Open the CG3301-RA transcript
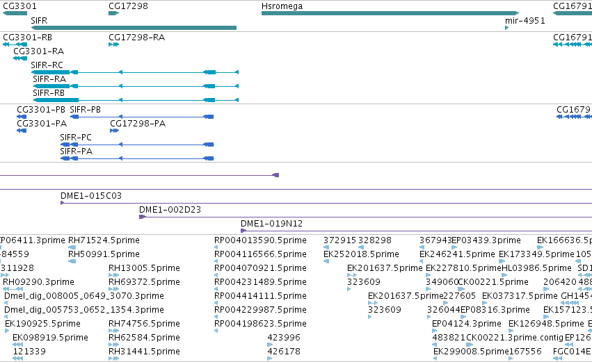 tap(20, 58)
